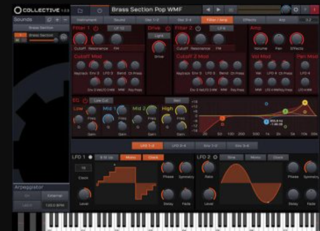Image resolution: width=320 pixels, height=231 pixels.
Task: Switch to the Instrument tab
Action: pos(87,20)
